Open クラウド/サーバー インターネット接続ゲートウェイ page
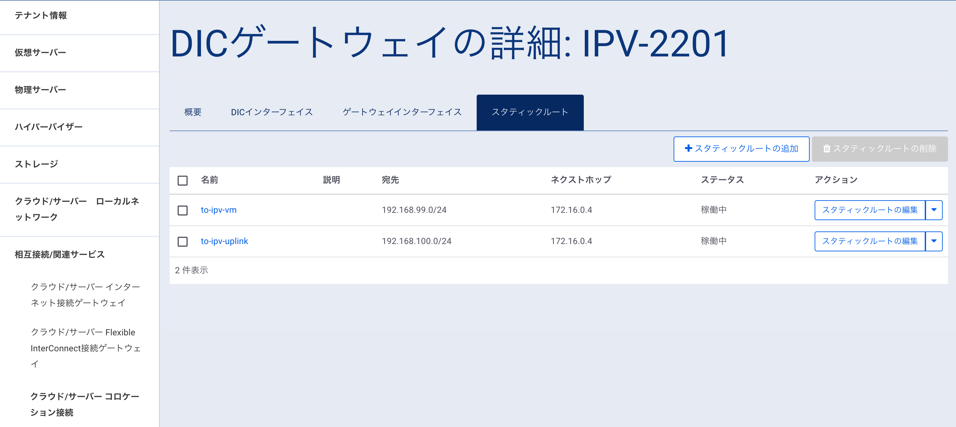 click(x=85, y=295)
